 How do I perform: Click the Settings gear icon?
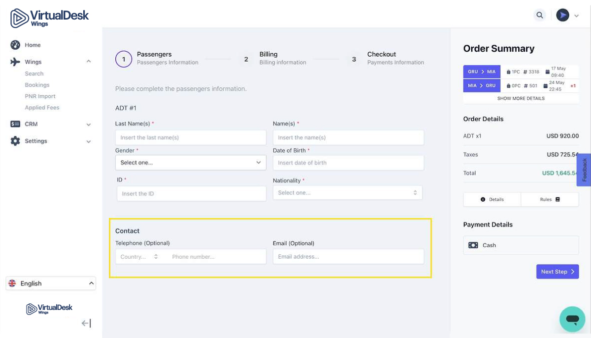tap(15, 141)
